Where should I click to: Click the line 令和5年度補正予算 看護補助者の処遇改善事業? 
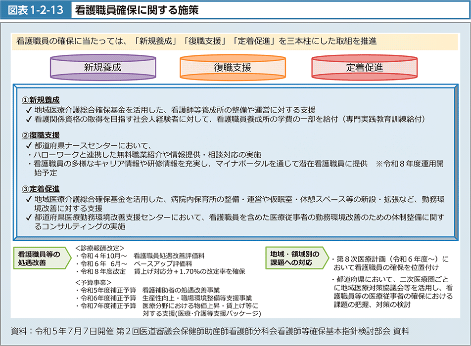pos(148,290)
